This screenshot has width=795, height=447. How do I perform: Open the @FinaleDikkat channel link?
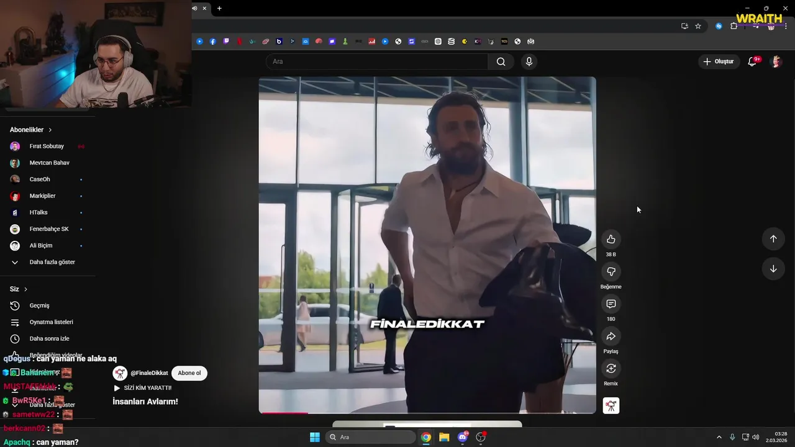149,373
